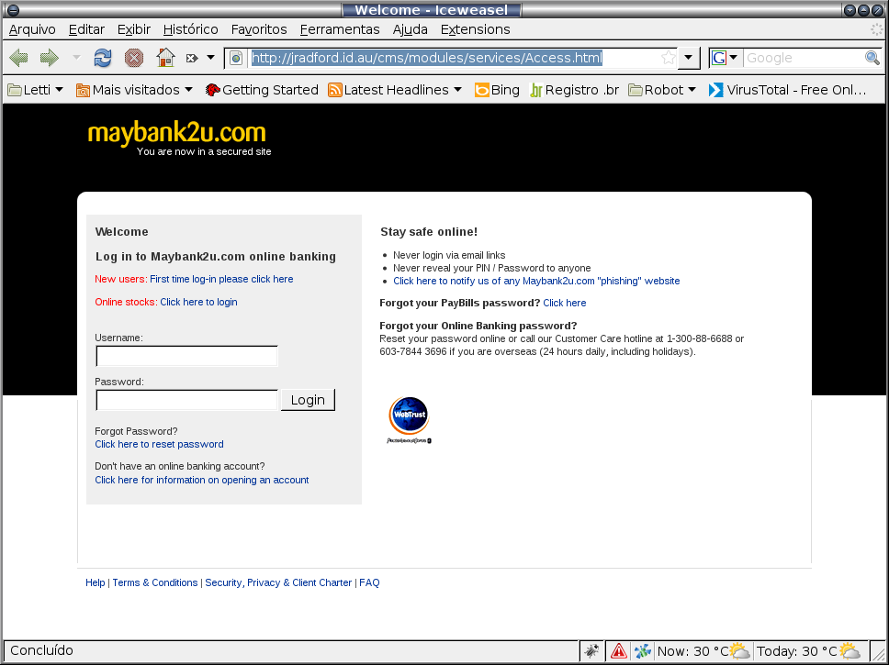The width and height of the screenshot is (889, 665).
Task: Click the 'You are now in a secured site' text
Action: coord(204,152)
